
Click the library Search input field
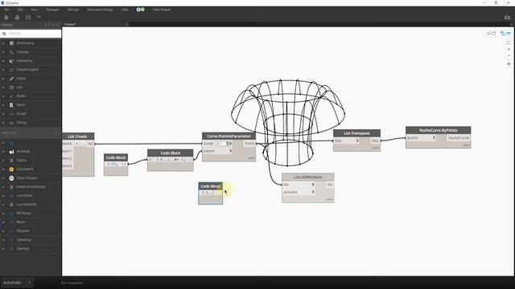click(x=31, y=34)
